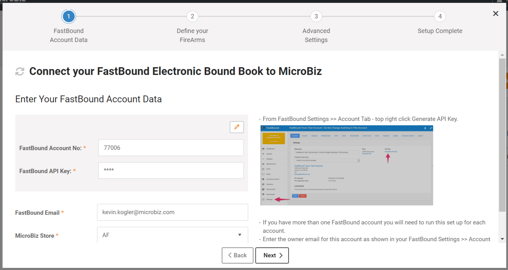Image resolution: width=508 pixels, height=270 pixels.
Task: Go to step 4 Setup Complete
Action: pyautogui.click(x=440, y=16)
